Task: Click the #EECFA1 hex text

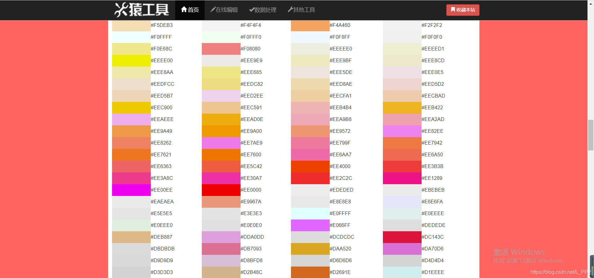Action: (x=340, y=96)
